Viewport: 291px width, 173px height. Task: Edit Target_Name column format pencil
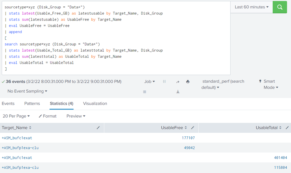pos(98,128)
